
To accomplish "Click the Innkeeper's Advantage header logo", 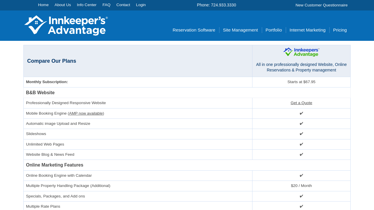I will pos(66,25).
